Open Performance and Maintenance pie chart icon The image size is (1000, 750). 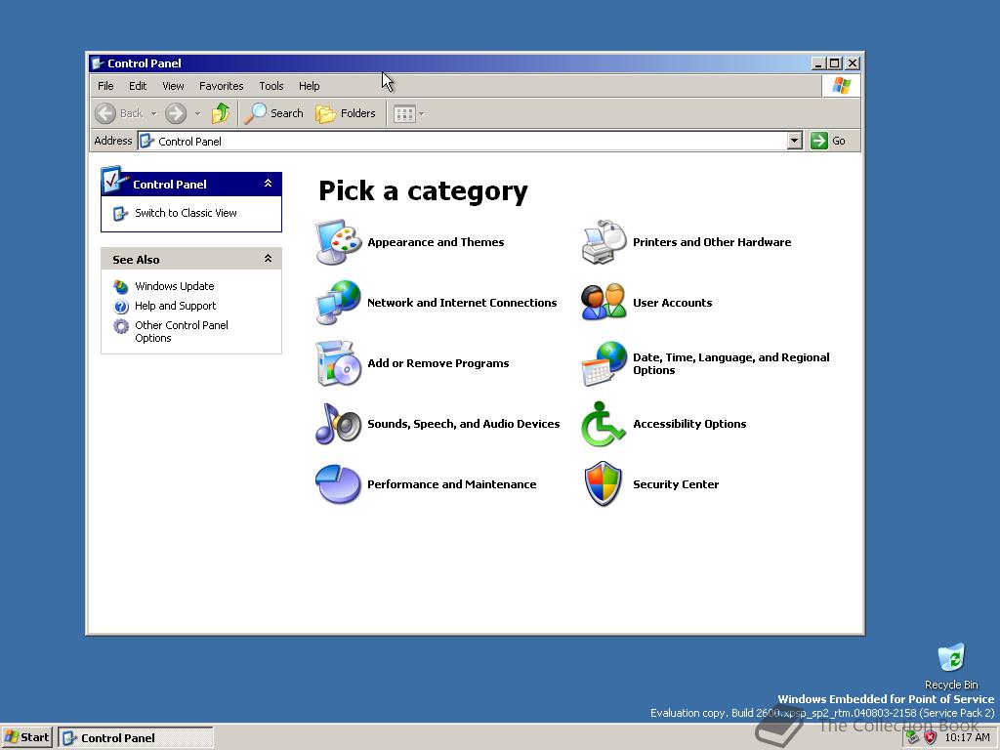[x=339, y=484]
